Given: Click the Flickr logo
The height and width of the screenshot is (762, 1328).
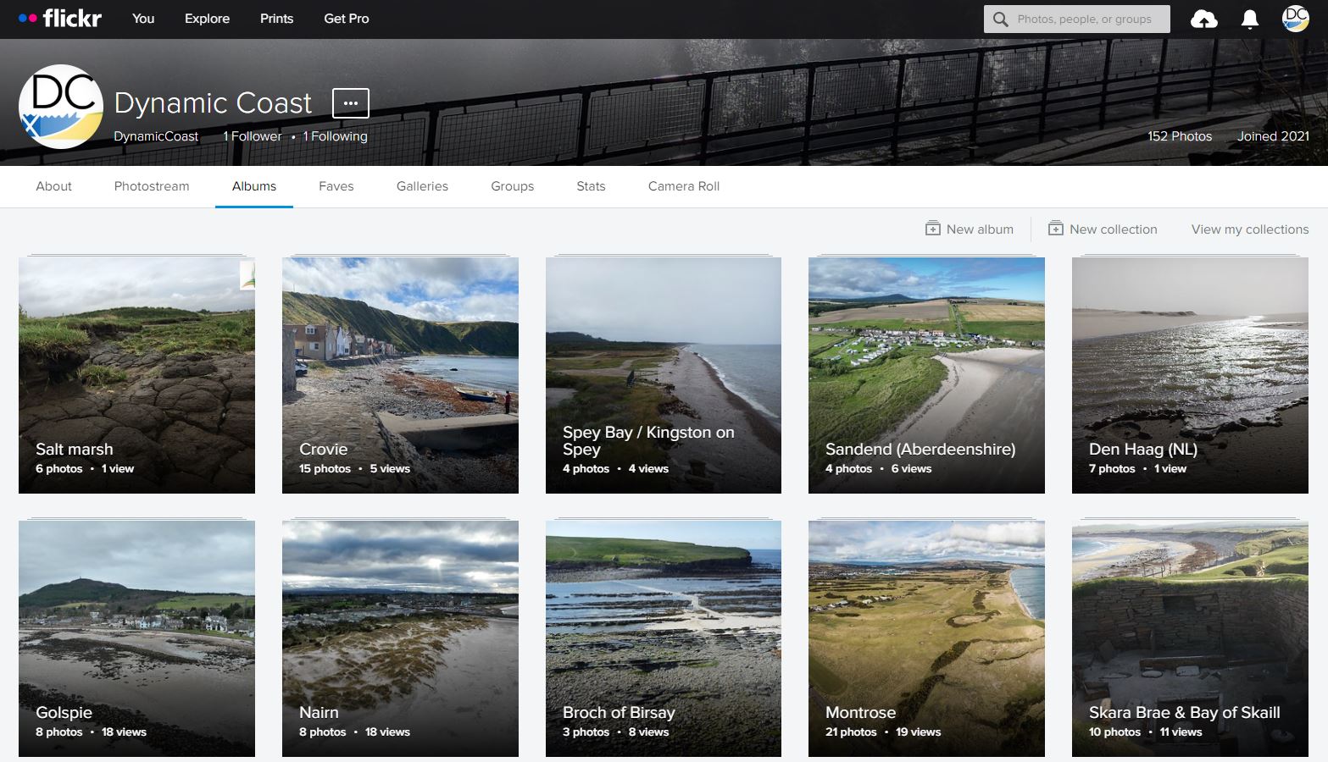Looking at the screenshot, I should pos(60,18).
